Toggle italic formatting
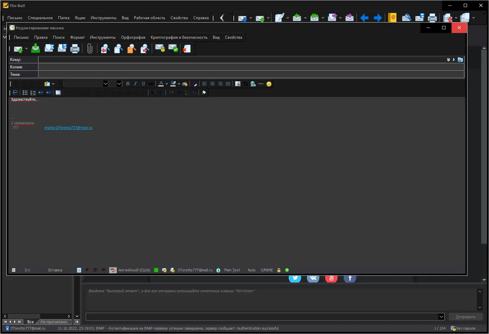 [136, 84]
